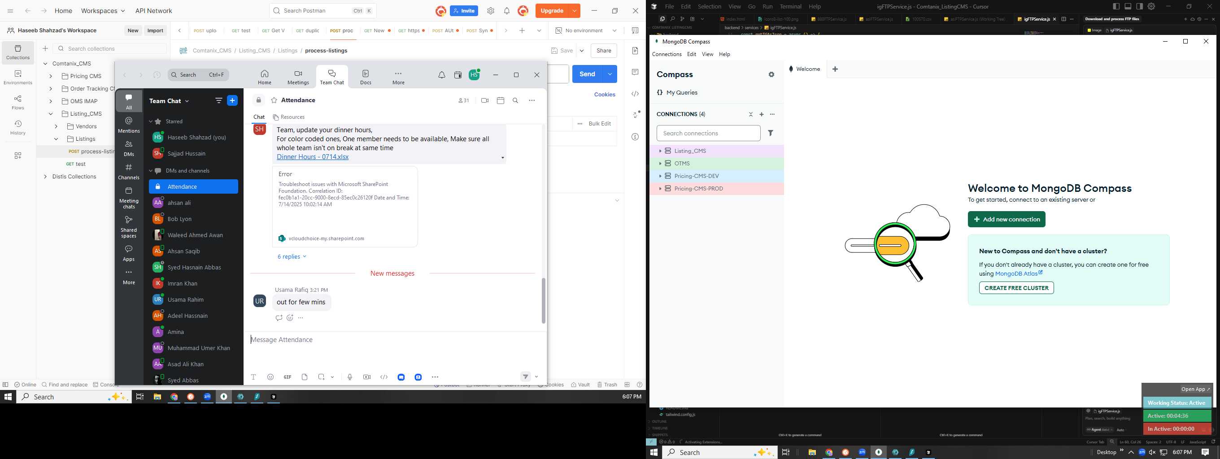Expand Listing_CMS connection in Compass
The image size is (1220, 459).
pos(660,151)
